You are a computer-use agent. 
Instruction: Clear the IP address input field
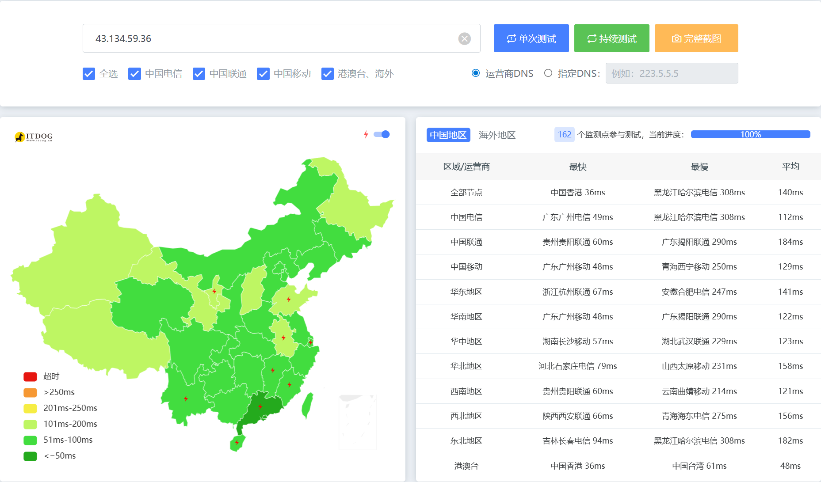[x=464, y=39]
